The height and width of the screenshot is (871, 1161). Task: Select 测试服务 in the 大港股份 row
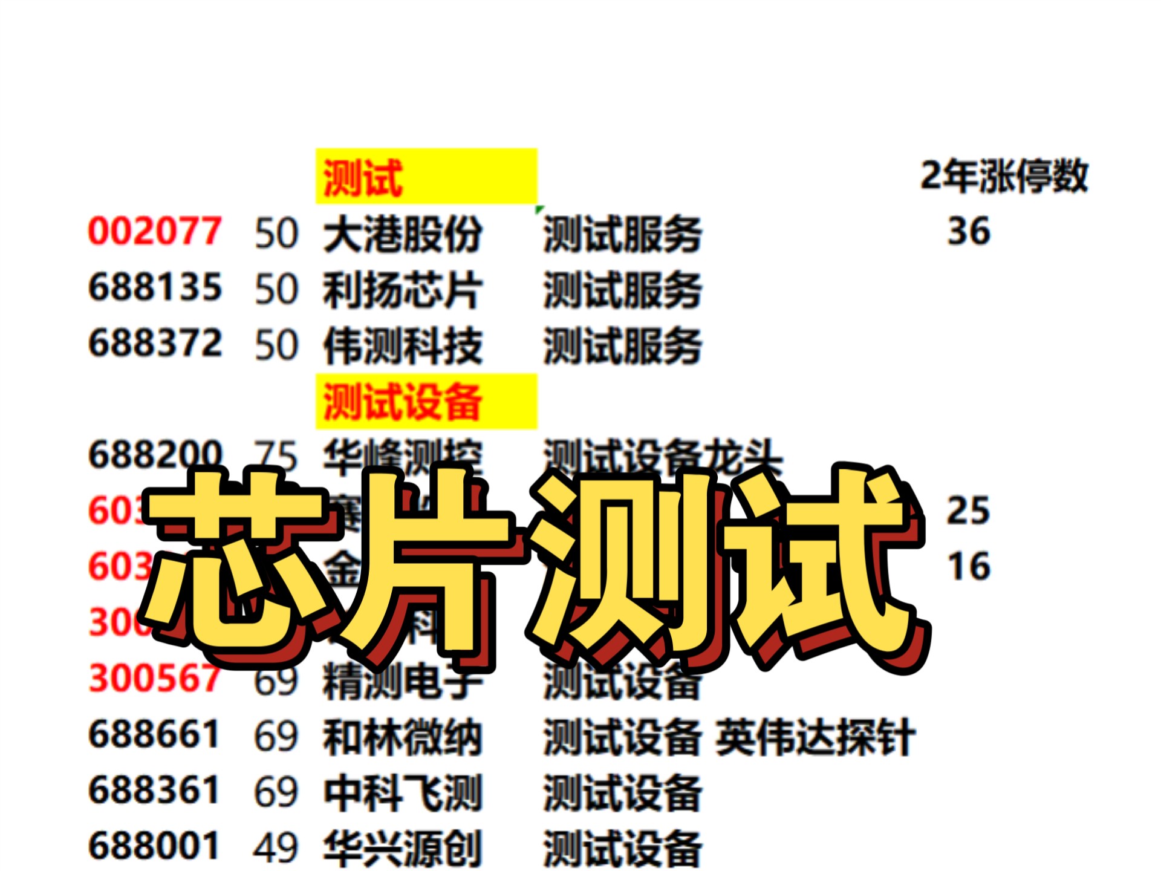623,233
